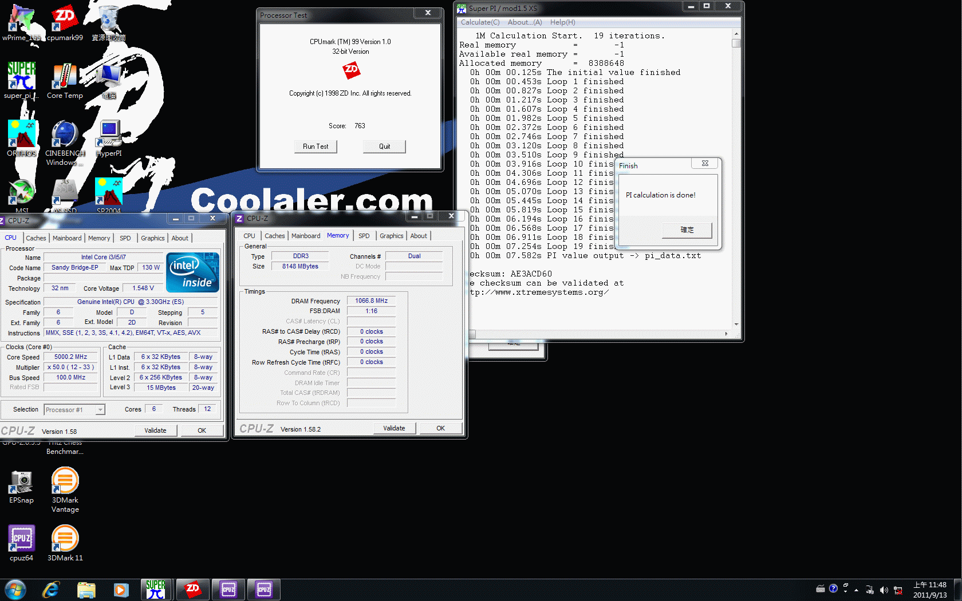
Task: Click the Show desktop button at taskbar end
Action: click(957, 590)
